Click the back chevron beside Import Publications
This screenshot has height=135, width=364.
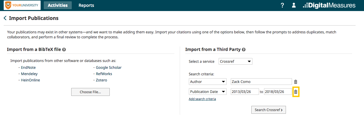[5, 18]
